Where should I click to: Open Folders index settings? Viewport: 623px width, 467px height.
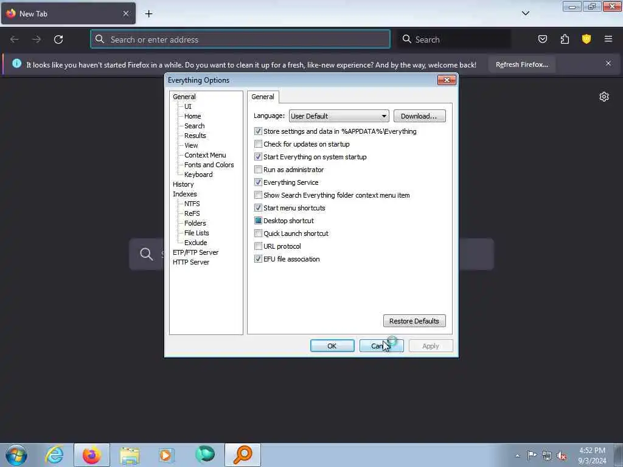[x=195, y=223]
